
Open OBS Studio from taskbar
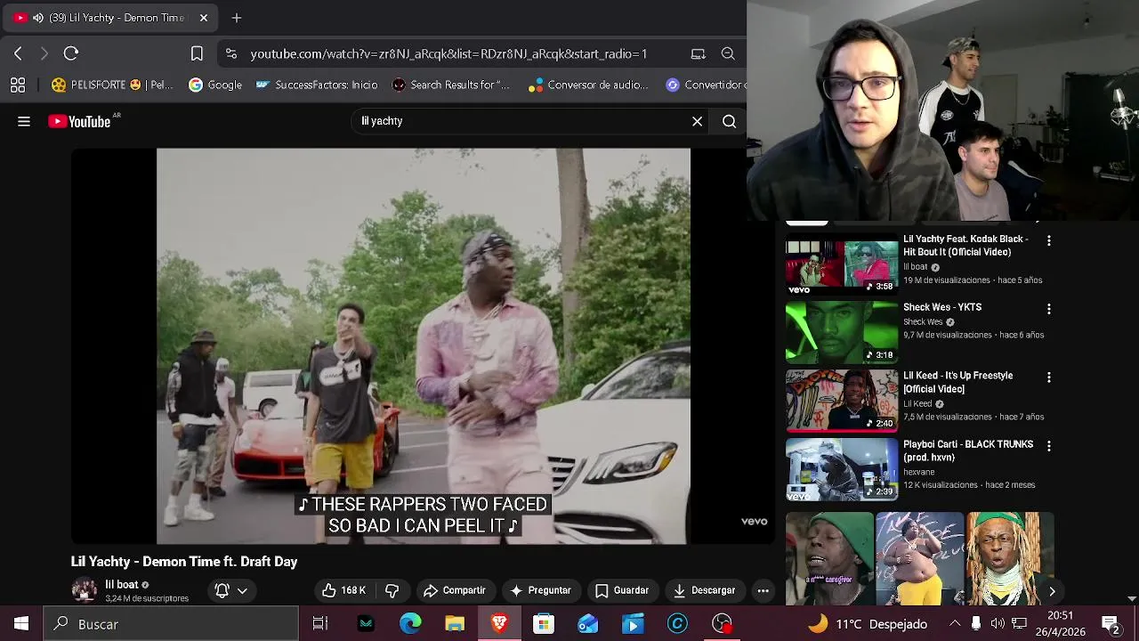[x=722, y=624]
